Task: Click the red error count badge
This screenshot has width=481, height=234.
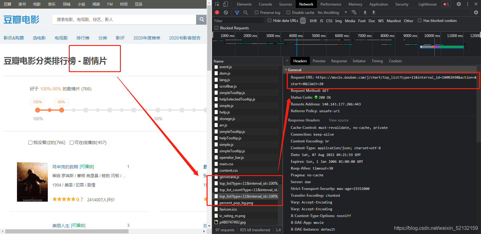Action: click(x=446, y=4)
